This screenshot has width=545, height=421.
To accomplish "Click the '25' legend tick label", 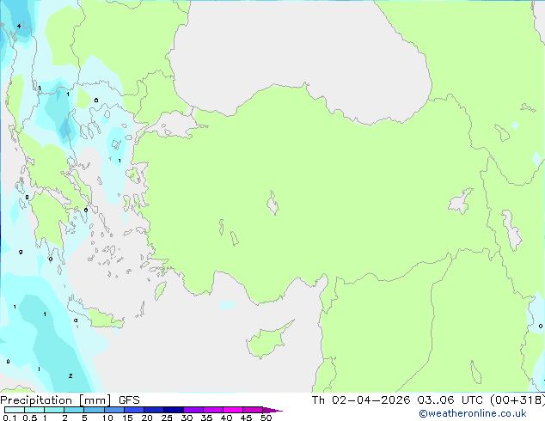I will (x=167, y=418).
